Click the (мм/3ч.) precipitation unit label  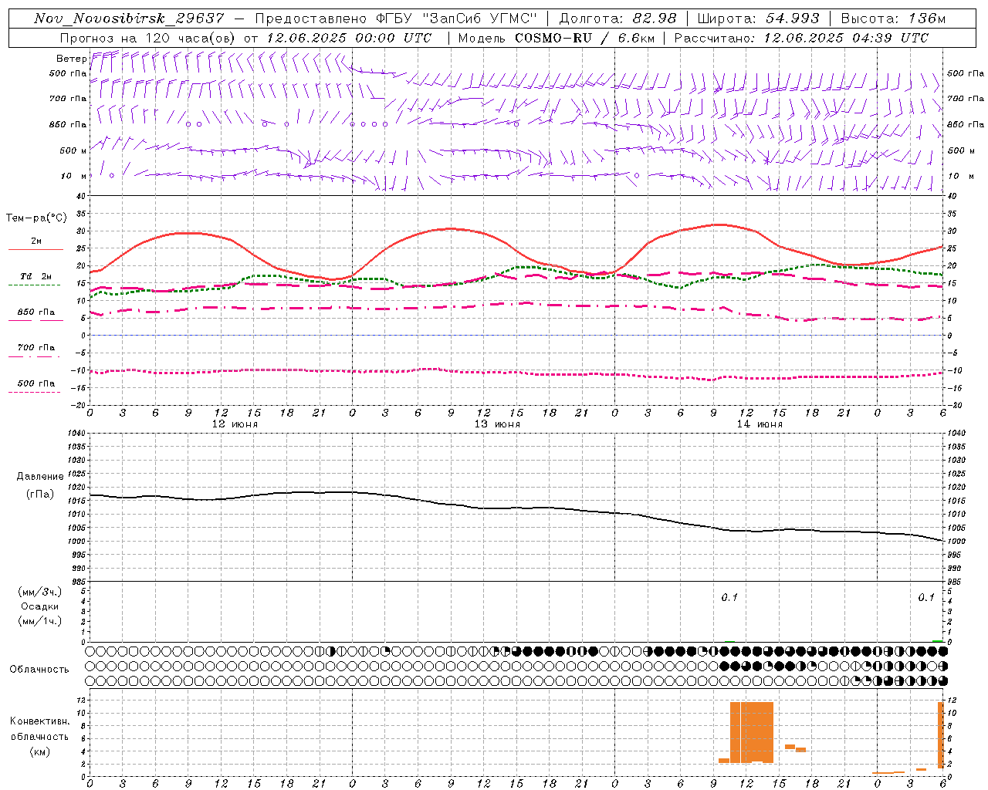[40, 592]
